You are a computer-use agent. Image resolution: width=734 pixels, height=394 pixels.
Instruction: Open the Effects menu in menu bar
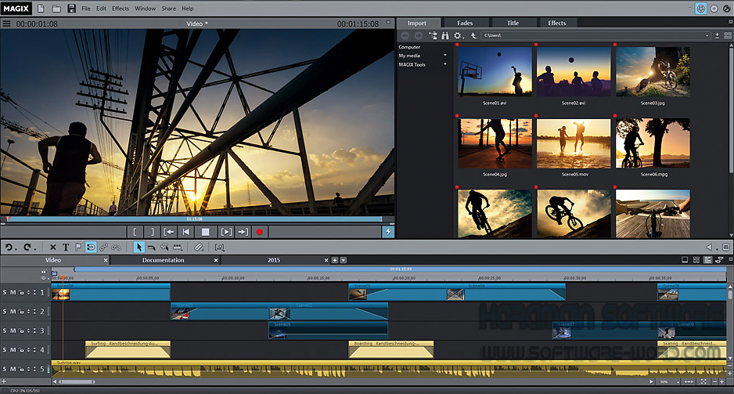[x=121, y=9]
